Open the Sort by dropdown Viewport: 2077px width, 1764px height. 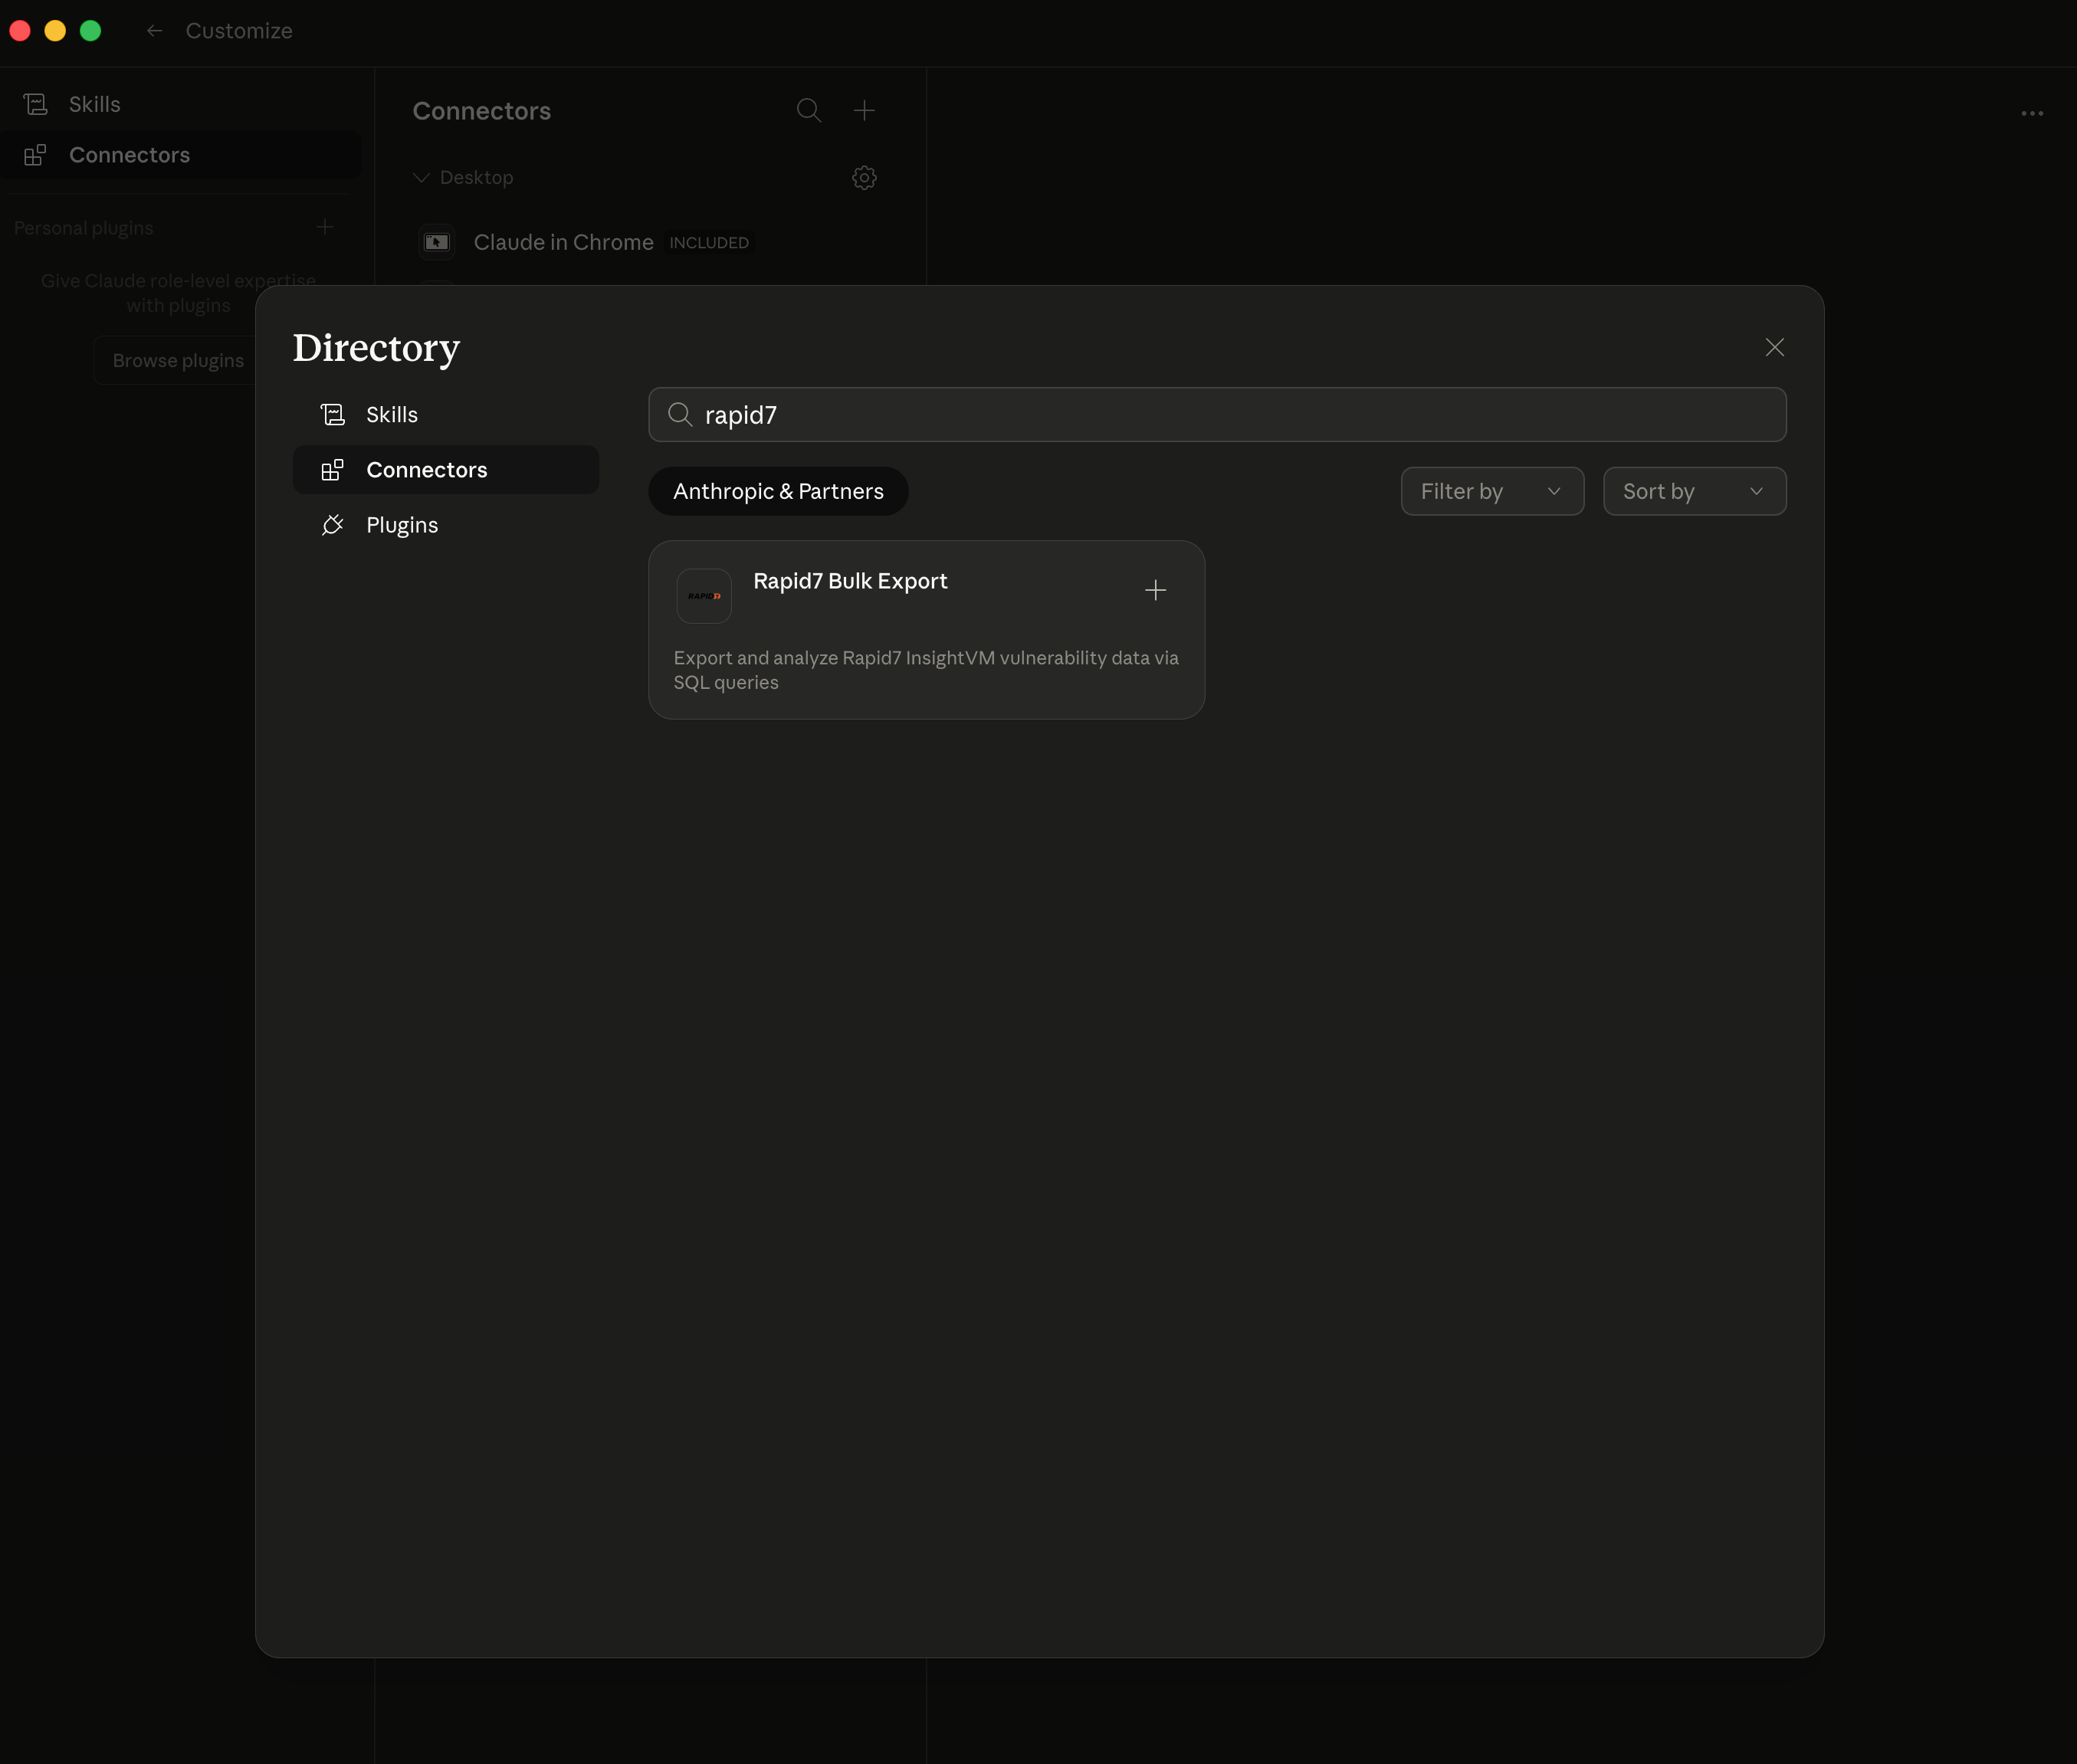(x=1694, y=491)
